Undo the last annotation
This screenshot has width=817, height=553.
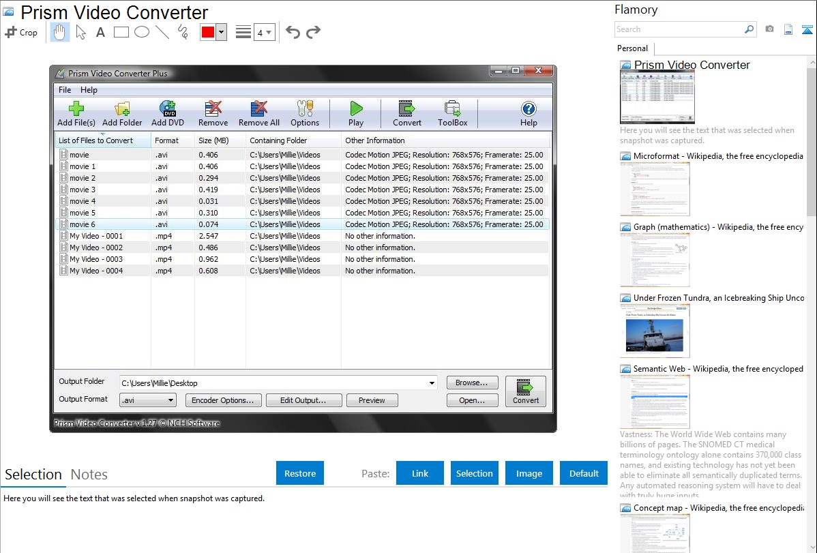(293, 32)
